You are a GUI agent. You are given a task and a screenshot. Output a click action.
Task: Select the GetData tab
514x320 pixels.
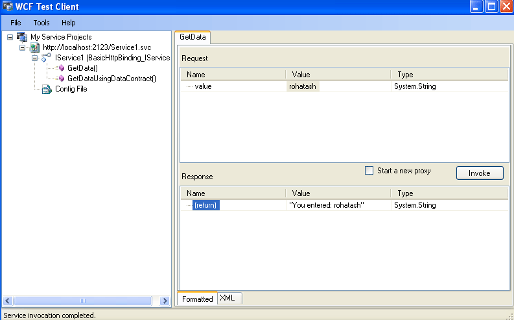click(193, 37)
